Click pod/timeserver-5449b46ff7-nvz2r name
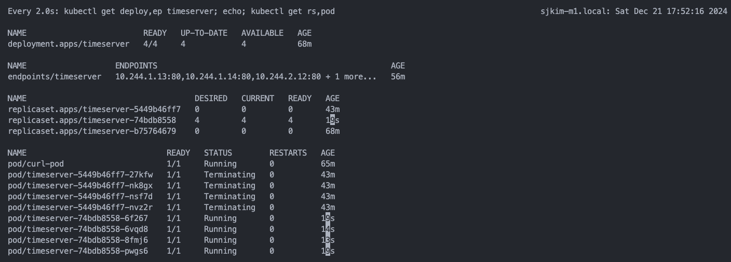This screenshot has height=262, width=731. point(80,208)
